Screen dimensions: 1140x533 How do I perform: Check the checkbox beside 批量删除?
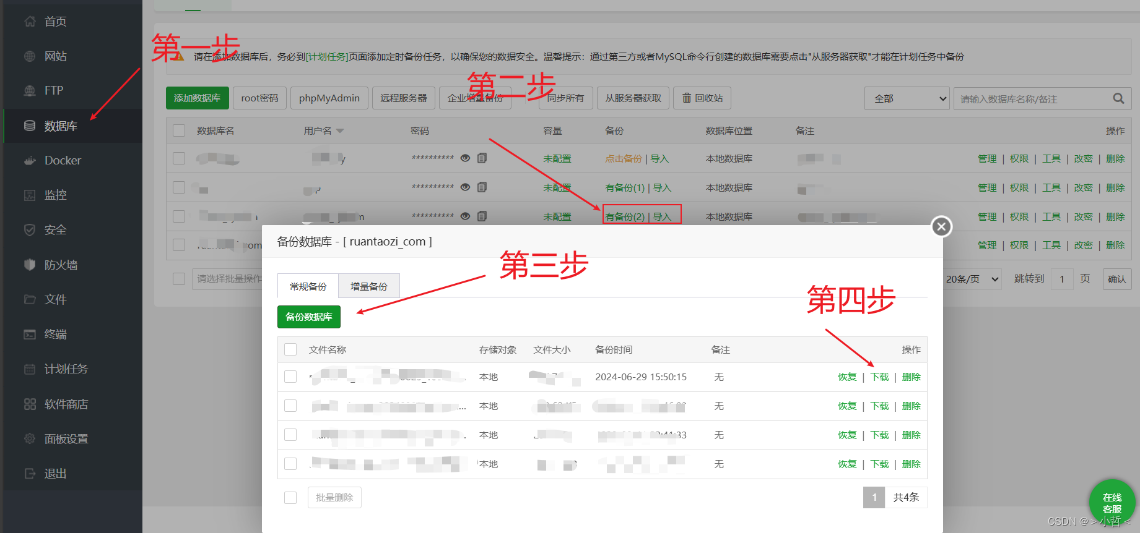click(290, 498)
